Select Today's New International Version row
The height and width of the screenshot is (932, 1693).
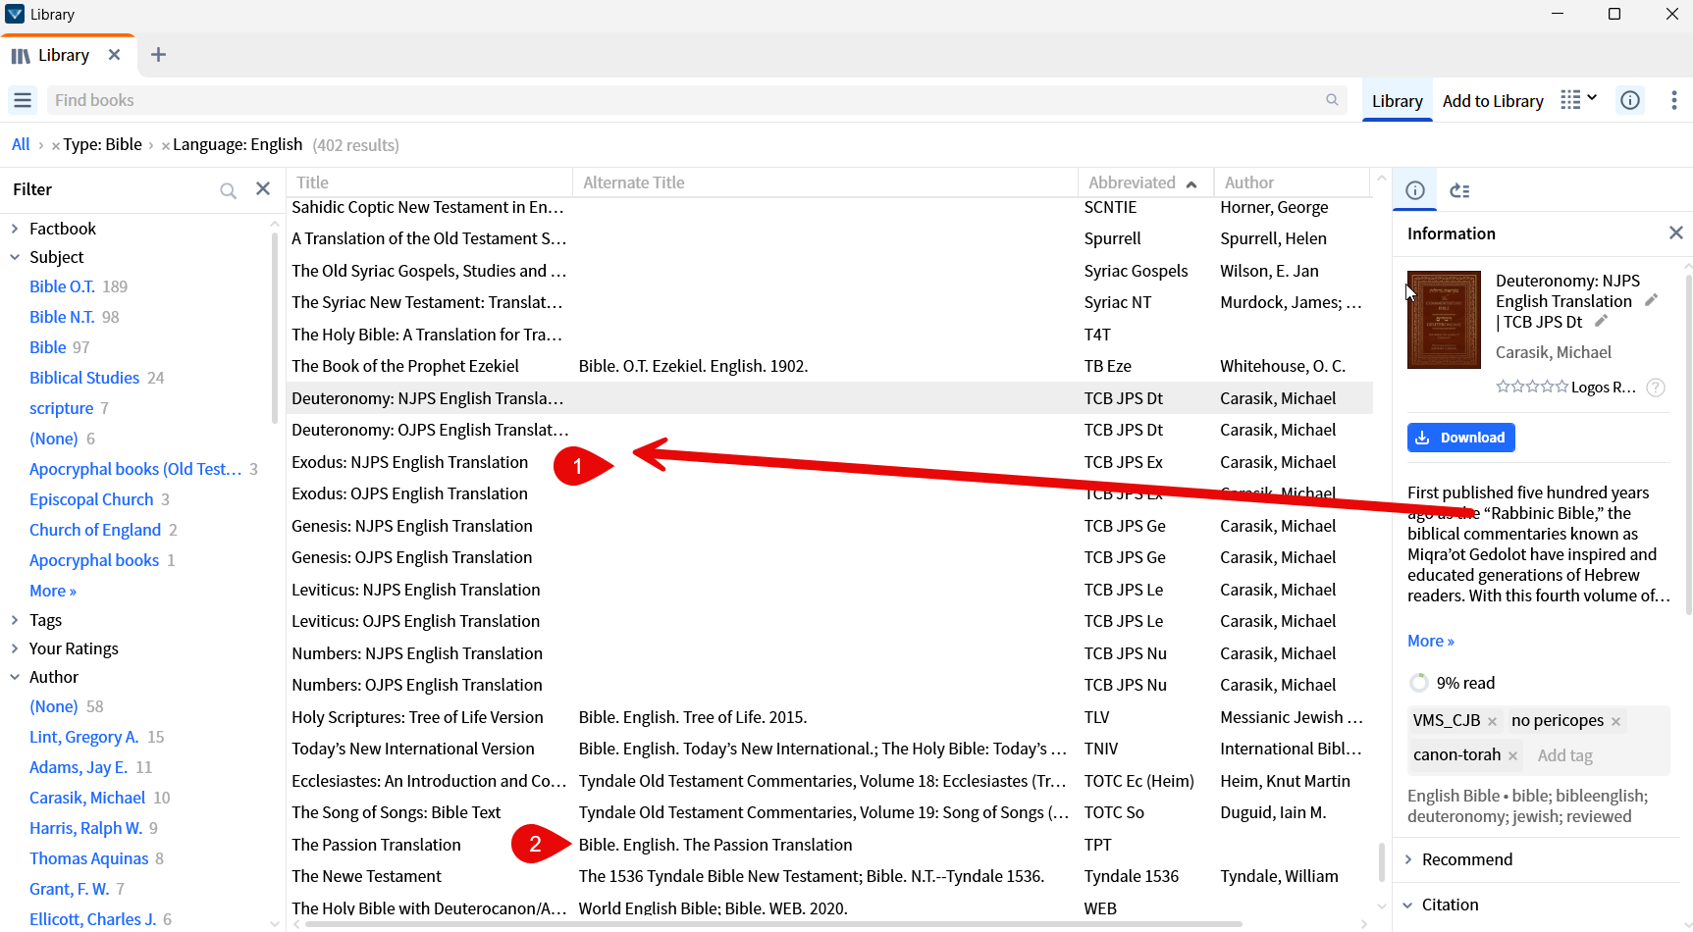(829, 749)
